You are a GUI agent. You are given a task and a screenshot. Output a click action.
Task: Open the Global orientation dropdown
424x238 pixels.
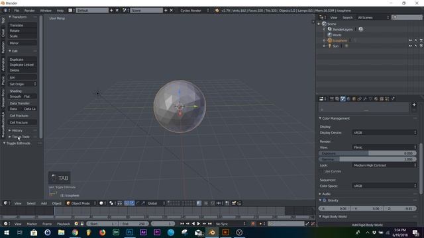pos(156,203)
